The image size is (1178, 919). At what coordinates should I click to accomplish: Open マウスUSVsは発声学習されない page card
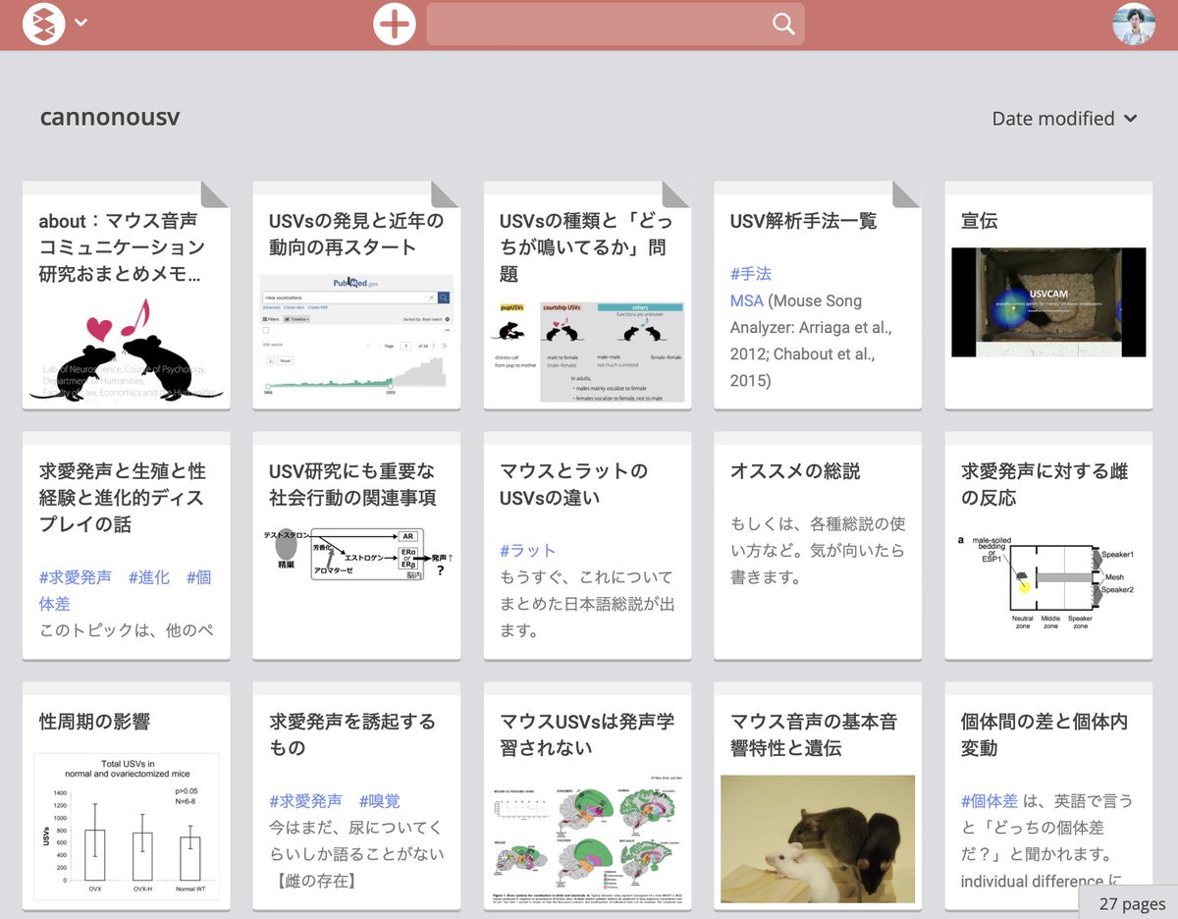click(587, 796)
